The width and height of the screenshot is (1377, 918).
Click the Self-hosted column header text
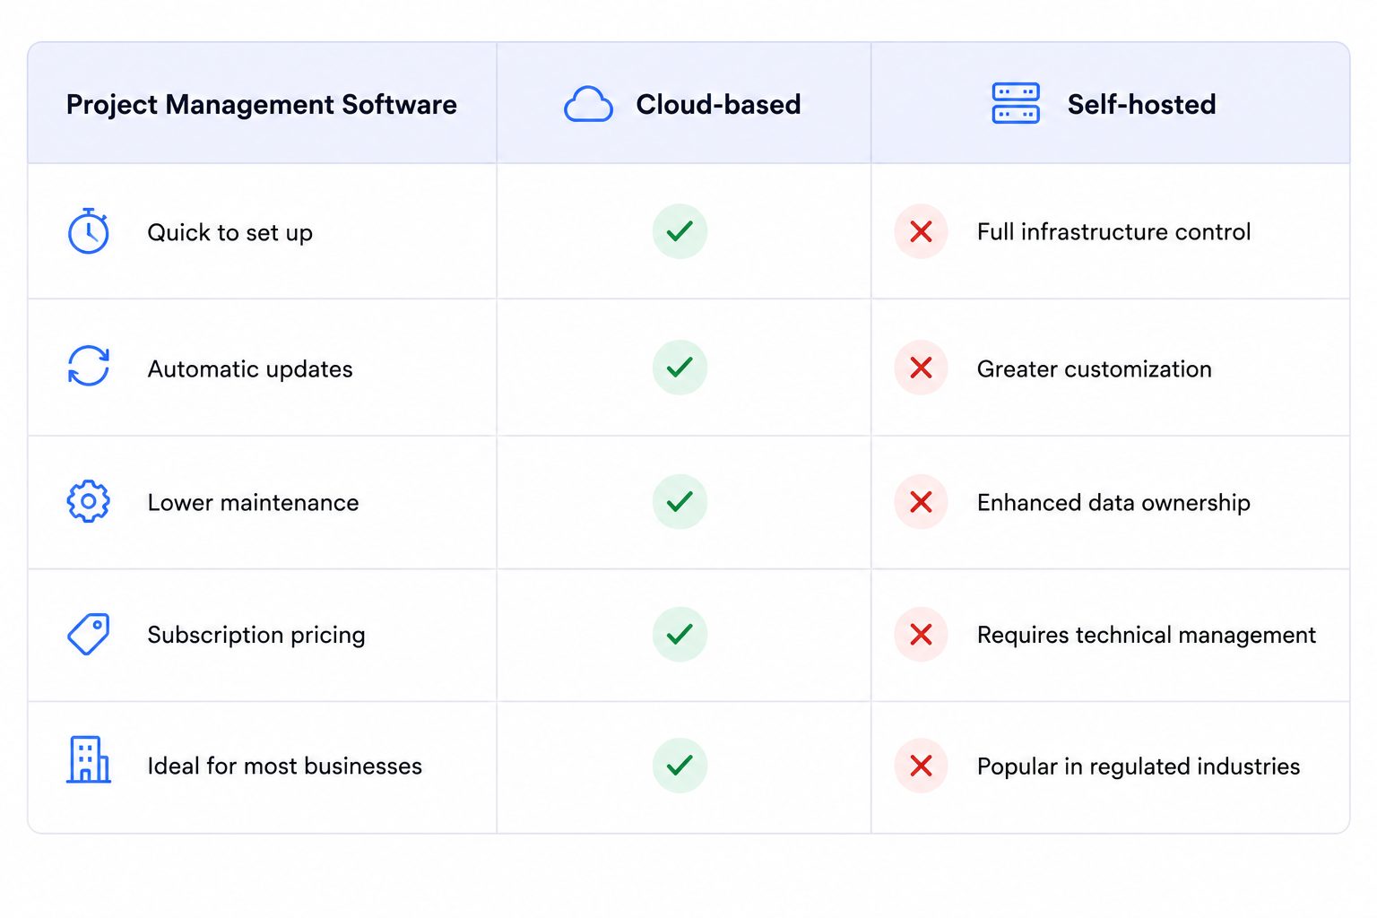tap(1141, 104)
